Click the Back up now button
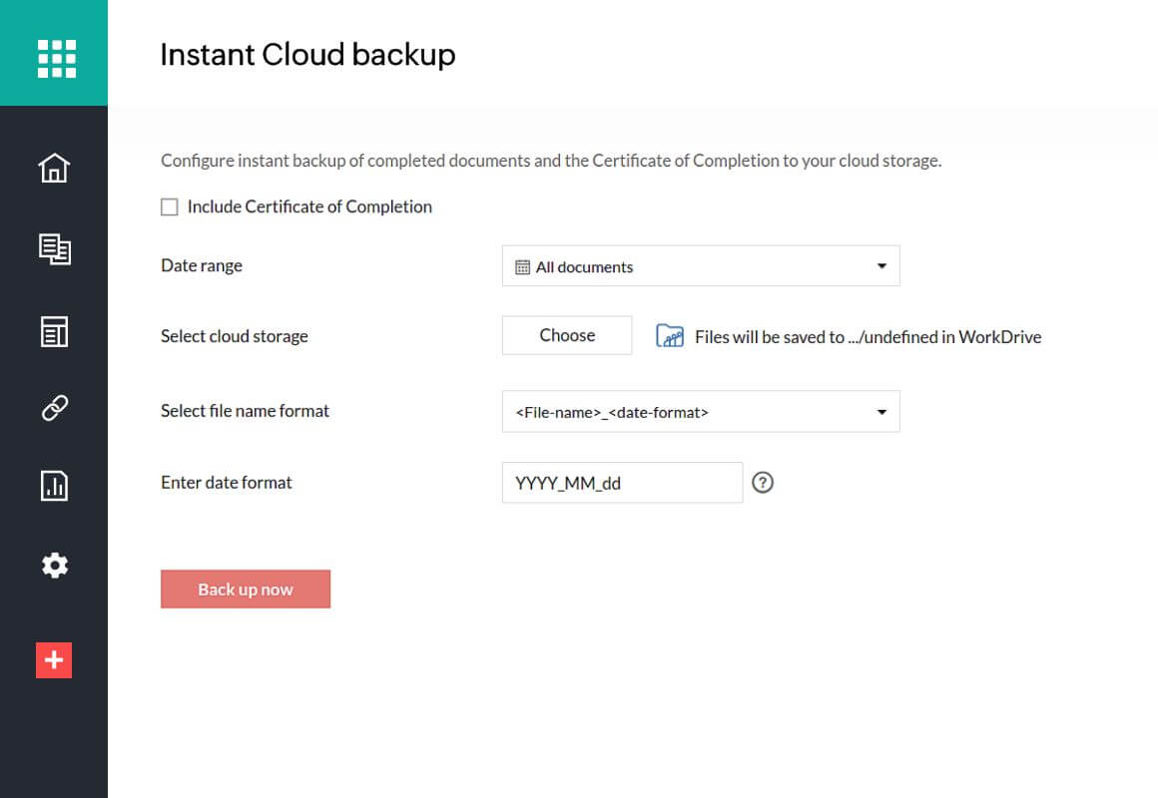The height and width of the screenshot is (798, 1158). pos(246,590)
